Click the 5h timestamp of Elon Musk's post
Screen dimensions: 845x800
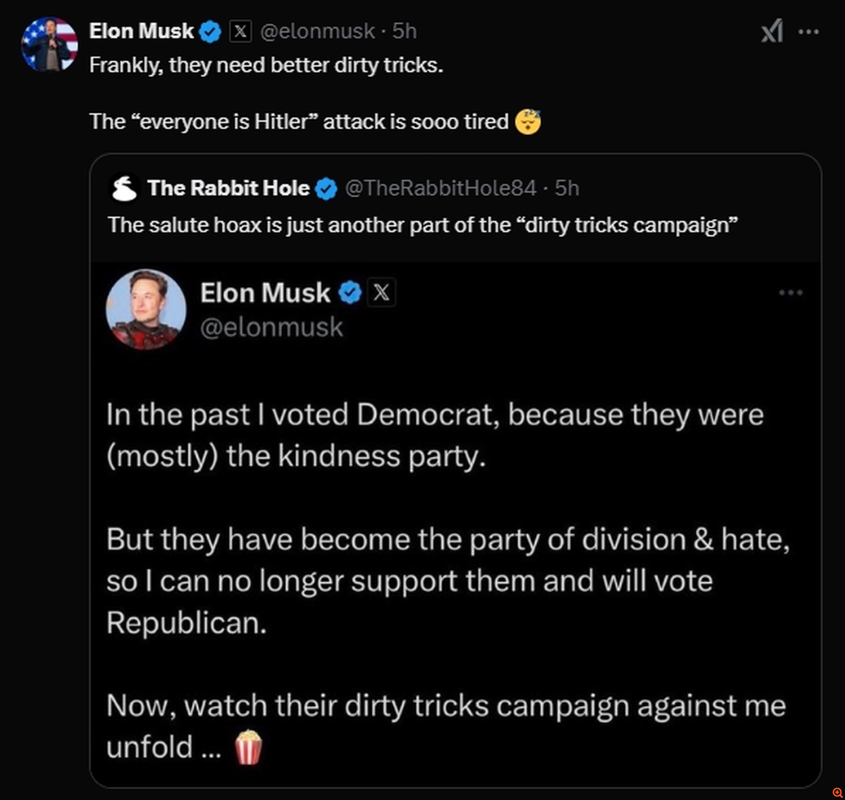[405, 31]
